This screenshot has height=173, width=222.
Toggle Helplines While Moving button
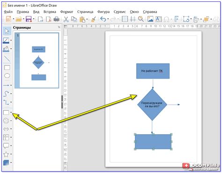(x=133, y=19)
